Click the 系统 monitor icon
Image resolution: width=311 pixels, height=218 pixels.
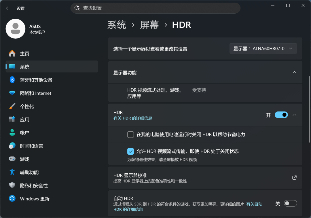(12, 67)
